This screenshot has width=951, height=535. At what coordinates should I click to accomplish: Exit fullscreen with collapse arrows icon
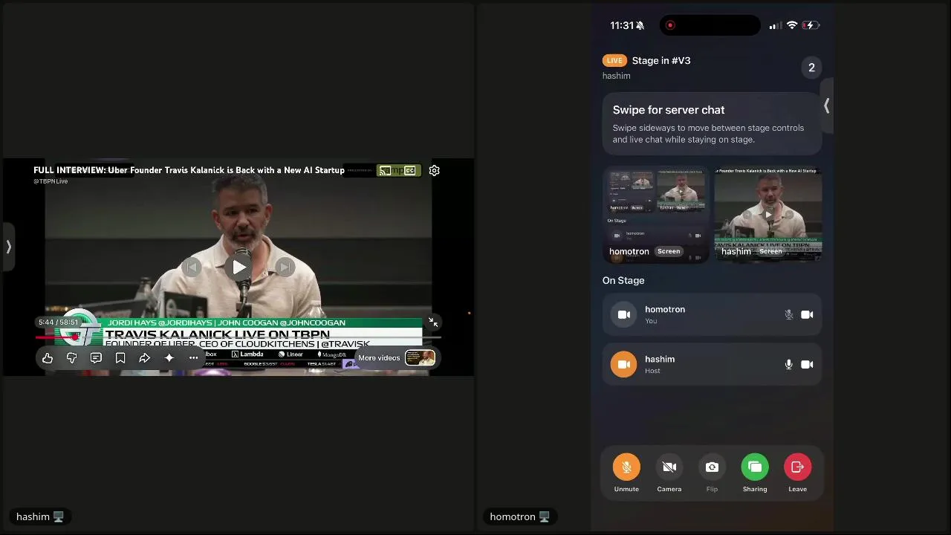[x=433, y=322]
